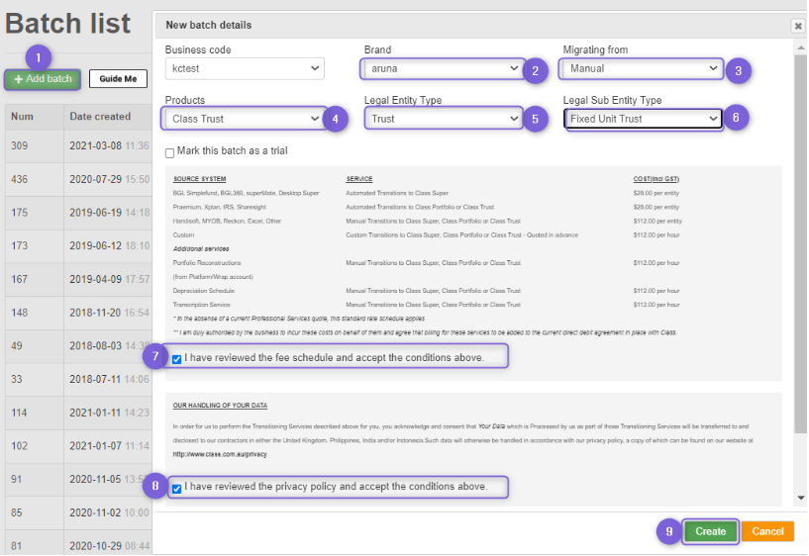Click the step 2 marker beside Brand
Image resolution: width=809 pixels, height=556 pixels.
[535, 70]
